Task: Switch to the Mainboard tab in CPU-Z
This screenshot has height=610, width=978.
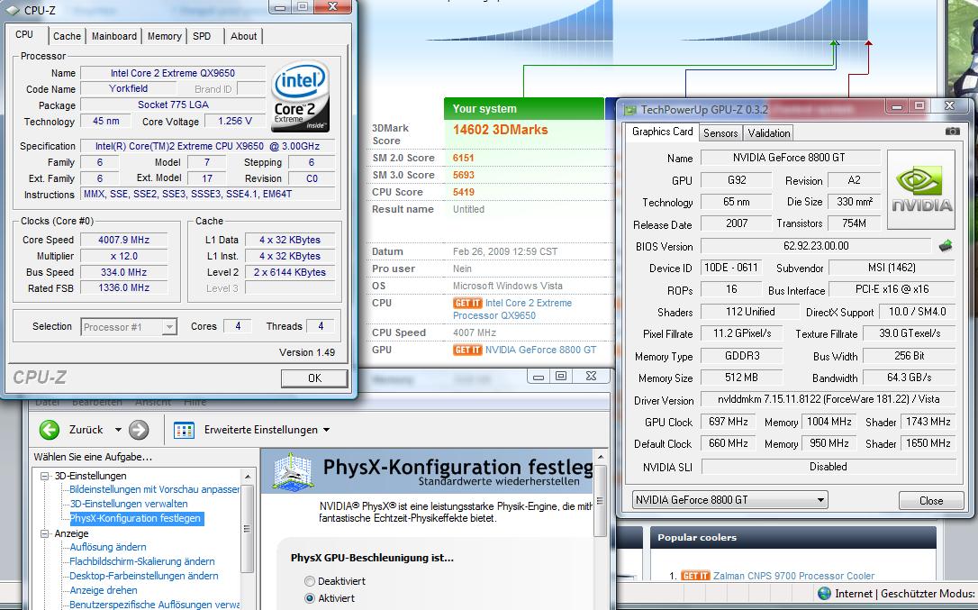Action: 114,36
